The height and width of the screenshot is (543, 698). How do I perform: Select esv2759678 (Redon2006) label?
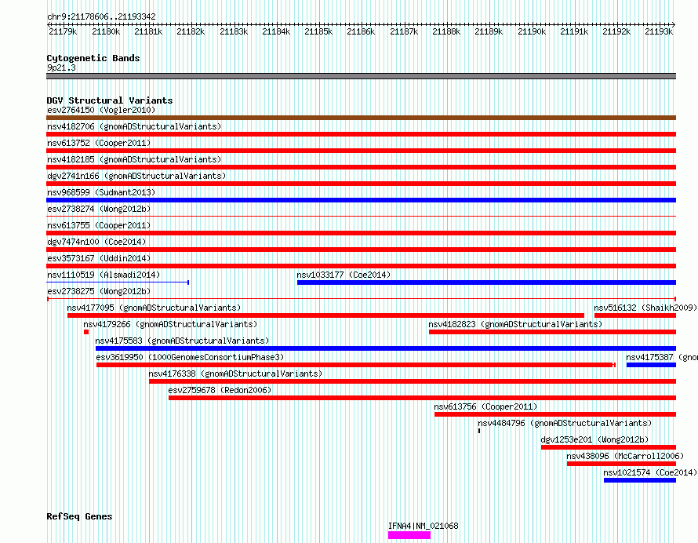(220, 390)
